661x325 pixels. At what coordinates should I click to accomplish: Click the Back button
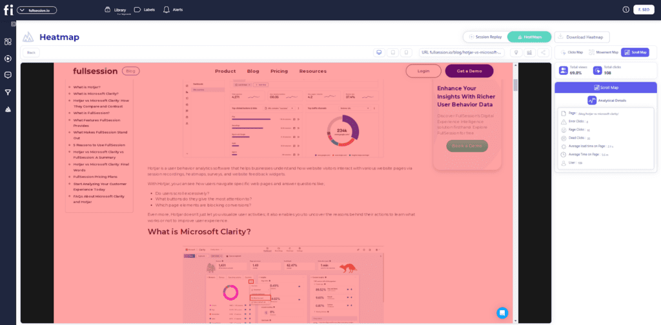[31, 52]
